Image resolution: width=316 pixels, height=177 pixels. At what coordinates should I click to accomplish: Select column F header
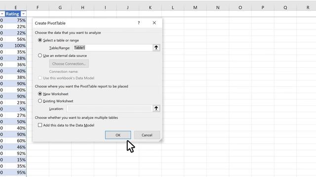tap(38, 8)
